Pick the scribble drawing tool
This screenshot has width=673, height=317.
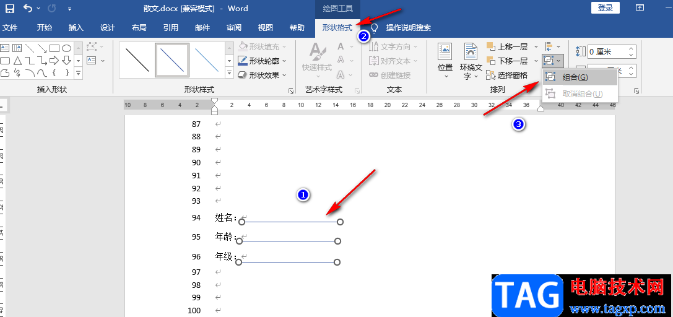click(x=17, y=72)
